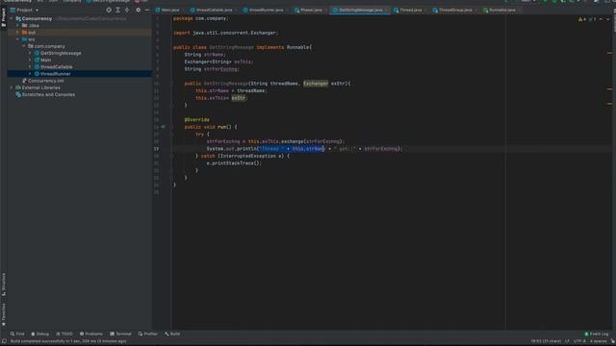Click Collapse All icon in Project panel

pyautogui.click(x=127, y=10)
